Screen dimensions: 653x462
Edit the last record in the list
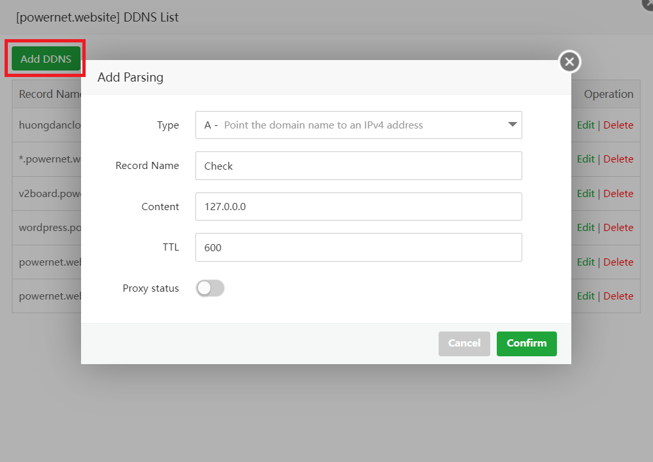point(586,296)
